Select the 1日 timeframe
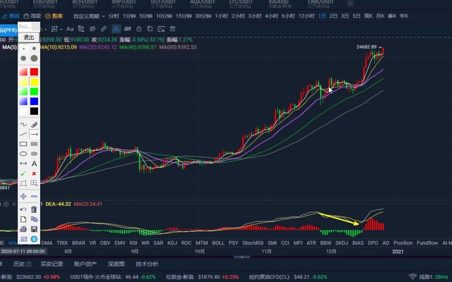 [x=322, y=16]
